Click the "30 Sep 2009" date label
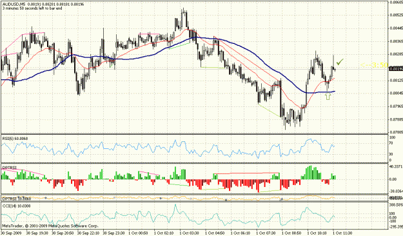The width and height of the screenshot is (403, 236). tap(10, 233)
